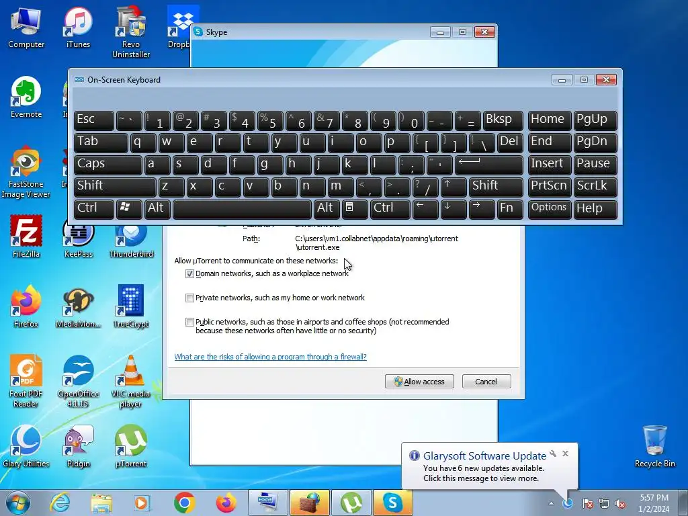Click the network tray icon
Viewport: 688px width, 516px height.
[604, 503]
